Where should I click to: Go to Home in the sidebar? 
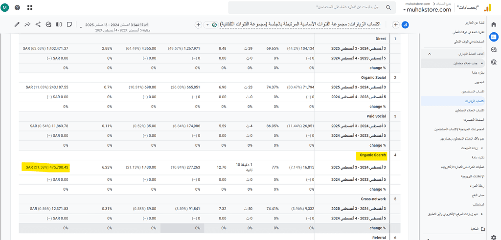click(494, 24)
